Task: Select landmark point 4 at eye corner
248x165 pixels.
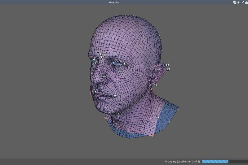Action: click(x=112, y=63)
